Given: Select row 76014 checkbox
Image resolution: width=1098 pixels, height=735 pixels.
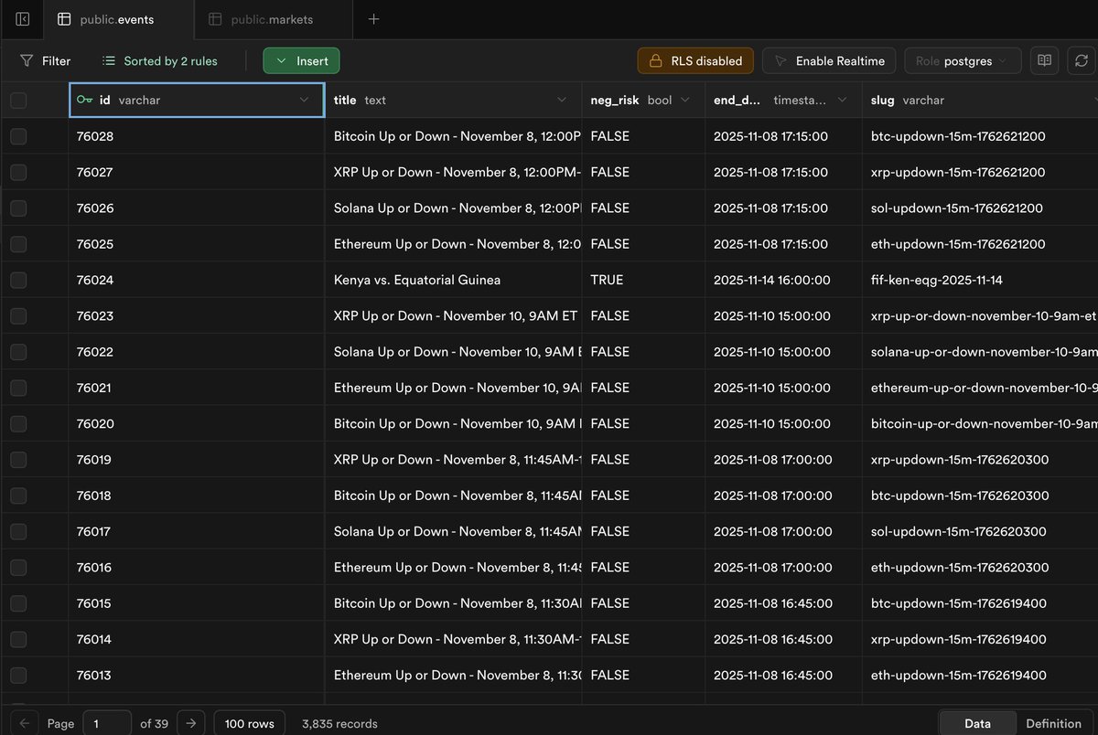Looking at the screenshot, I should pos(18,639).
